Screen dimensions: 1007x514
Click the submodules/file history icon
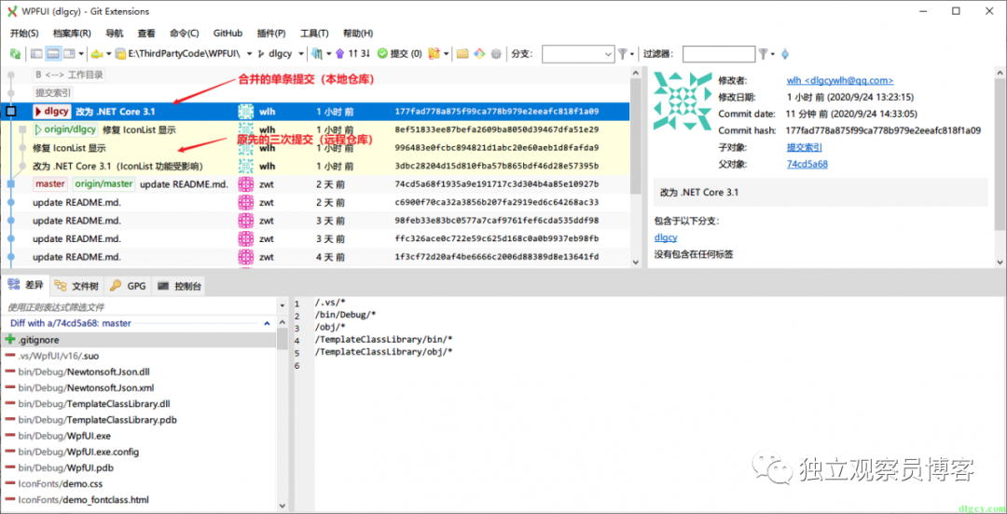pos(434,54)
